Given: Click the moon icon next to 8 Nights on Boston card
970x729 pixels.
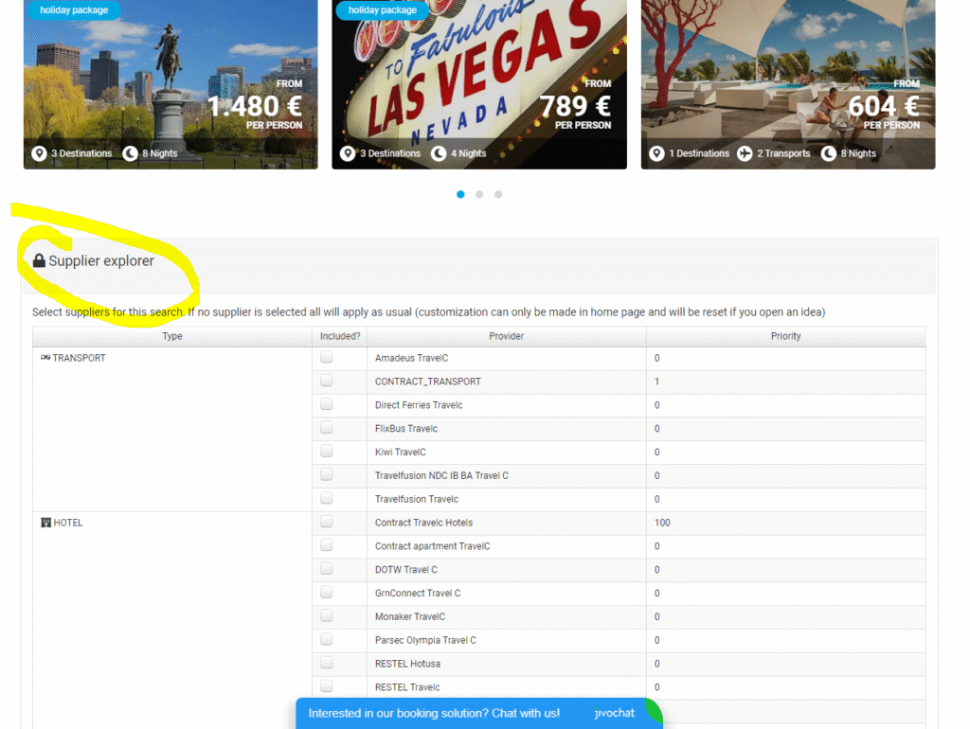Looking at the screenshot, I should coord(130,153).
